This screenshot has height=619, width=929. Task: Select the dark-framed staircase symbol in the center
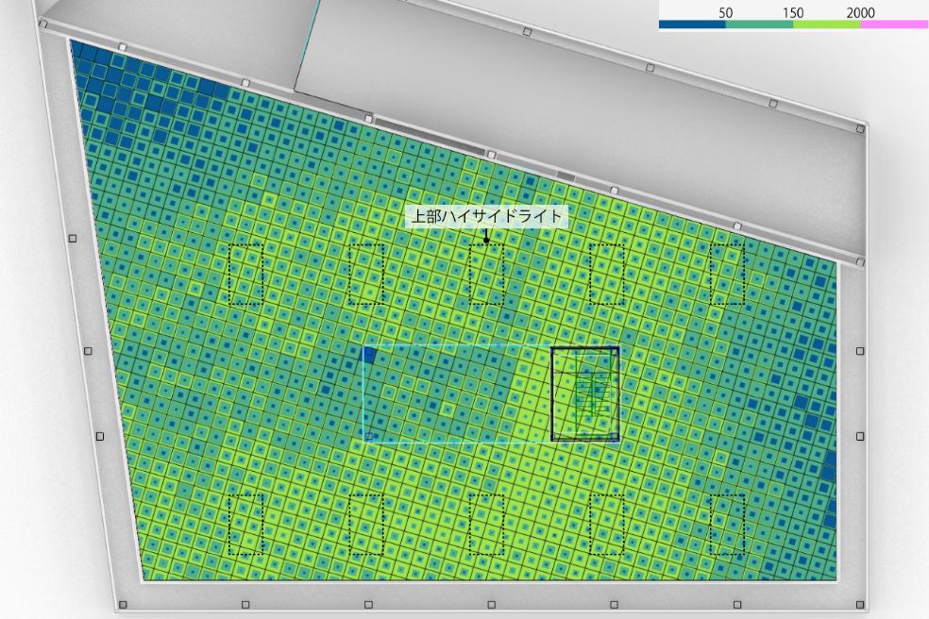584,393
